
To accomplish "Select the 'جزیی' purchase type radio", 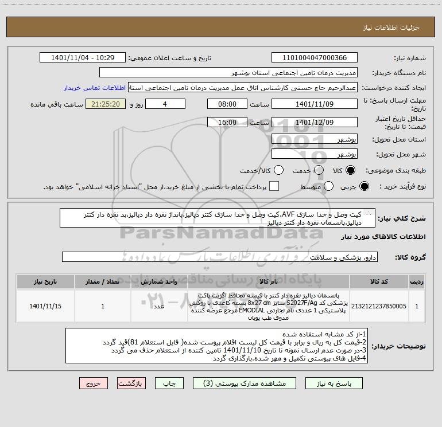I will [x=364, y=186].
